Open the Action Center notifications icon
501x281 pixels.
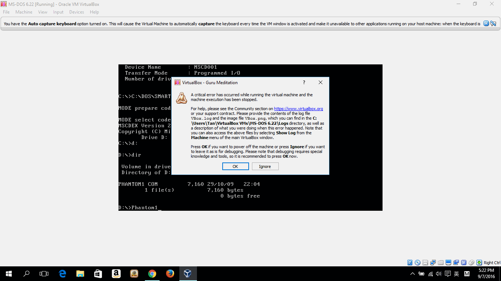click(448, 274)
